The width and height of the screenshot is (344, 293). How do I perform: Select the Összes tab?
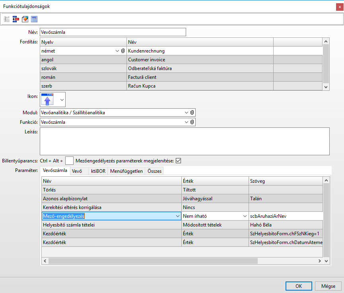click(154, 171)
